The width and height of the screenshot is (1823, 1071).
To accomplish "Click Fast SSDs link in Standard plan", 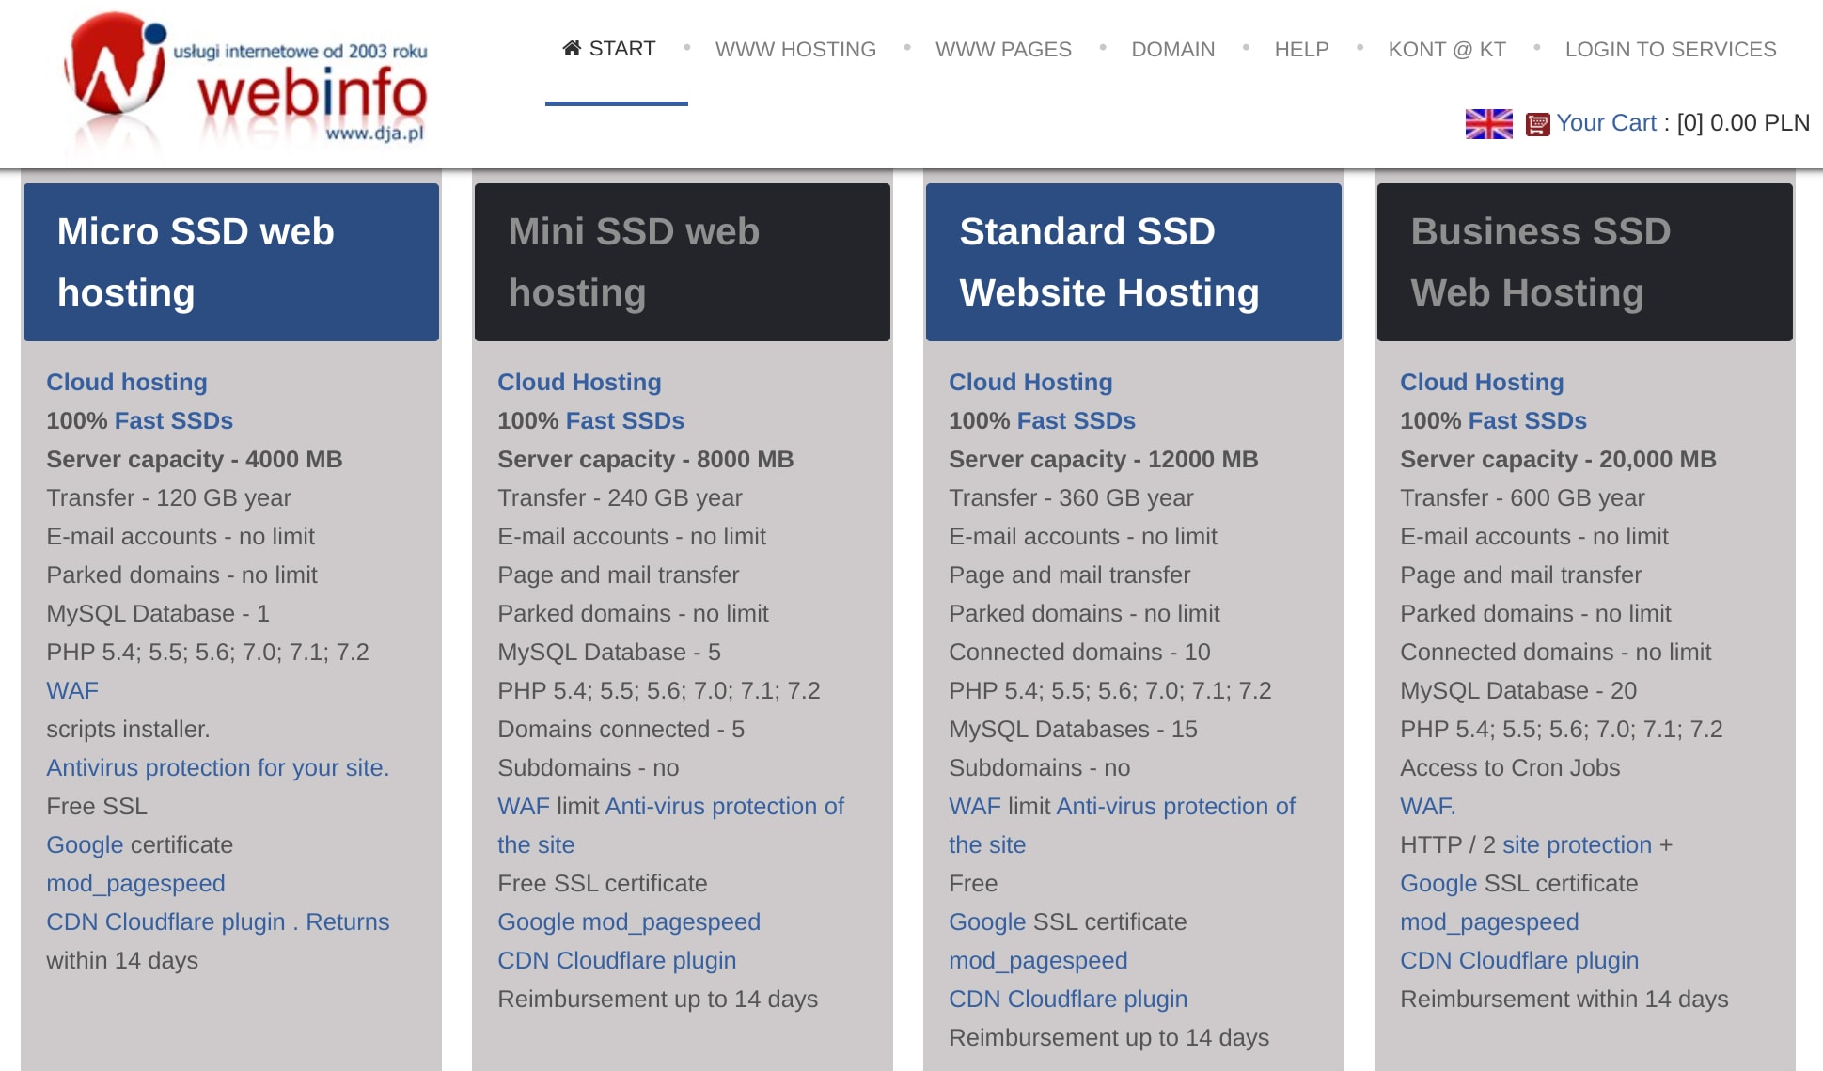I will pos(1077,420).
